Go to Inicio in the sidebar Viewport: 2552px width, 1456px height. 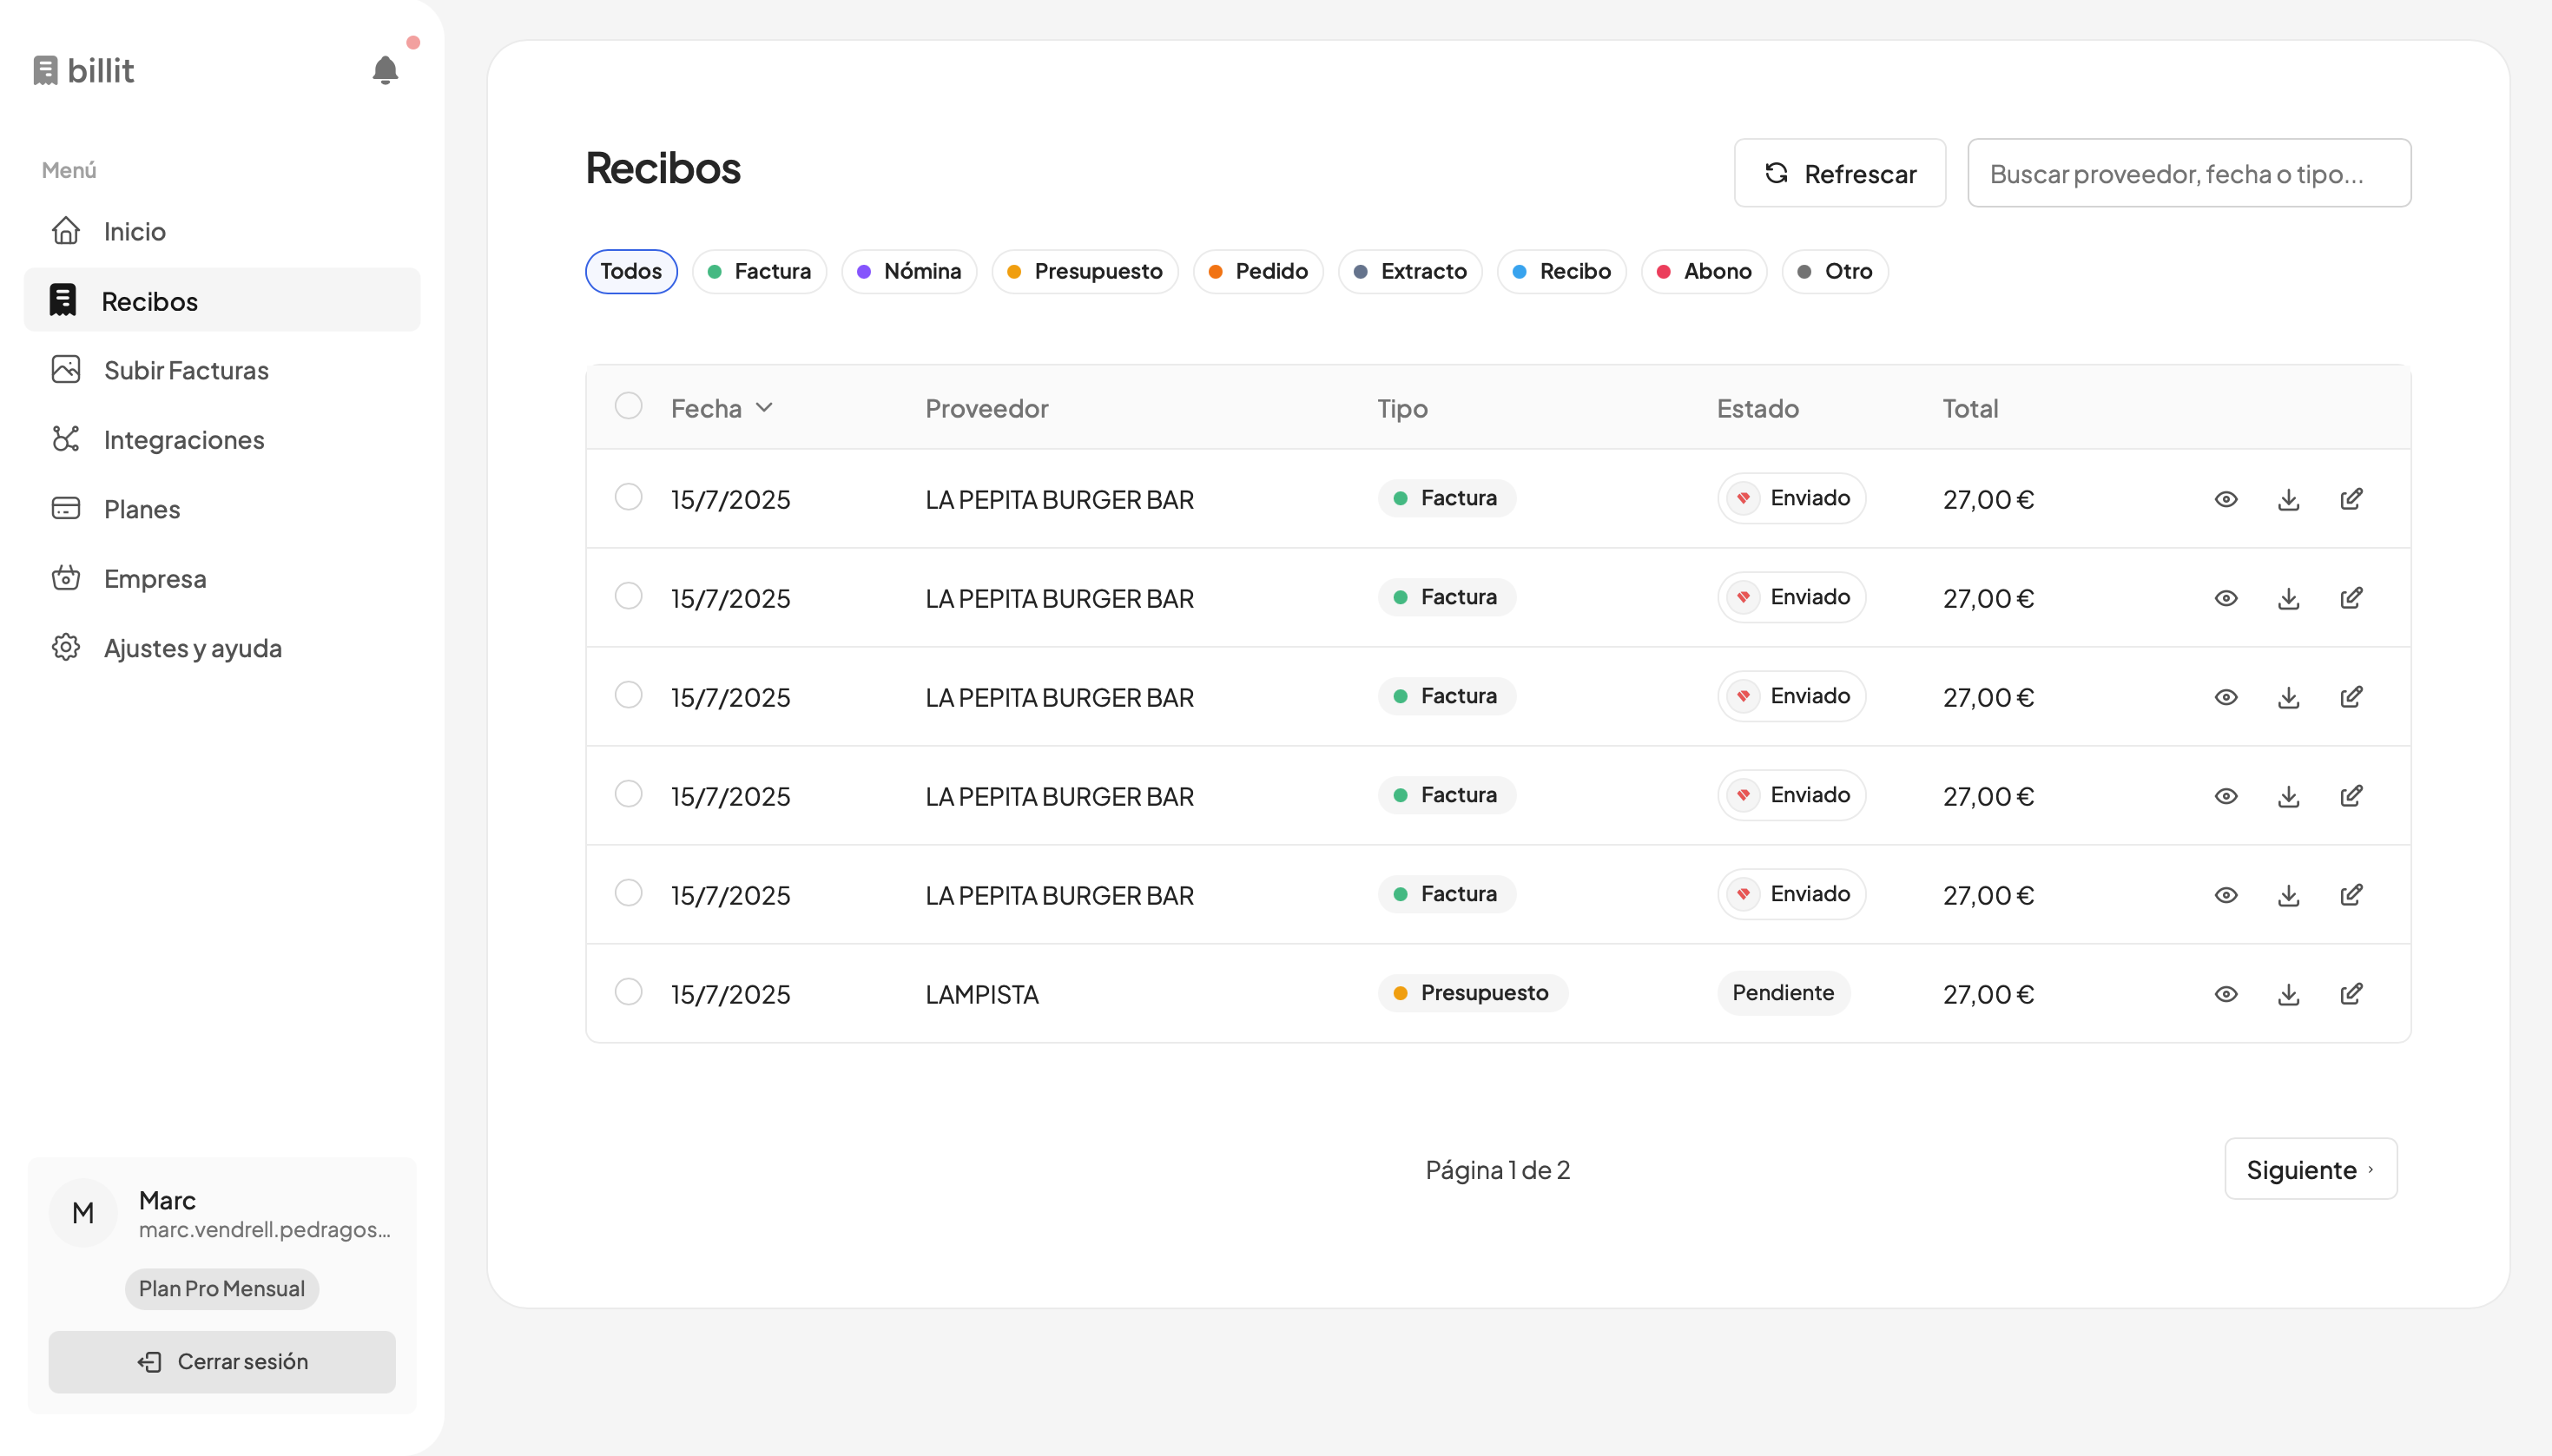(222, 231)
